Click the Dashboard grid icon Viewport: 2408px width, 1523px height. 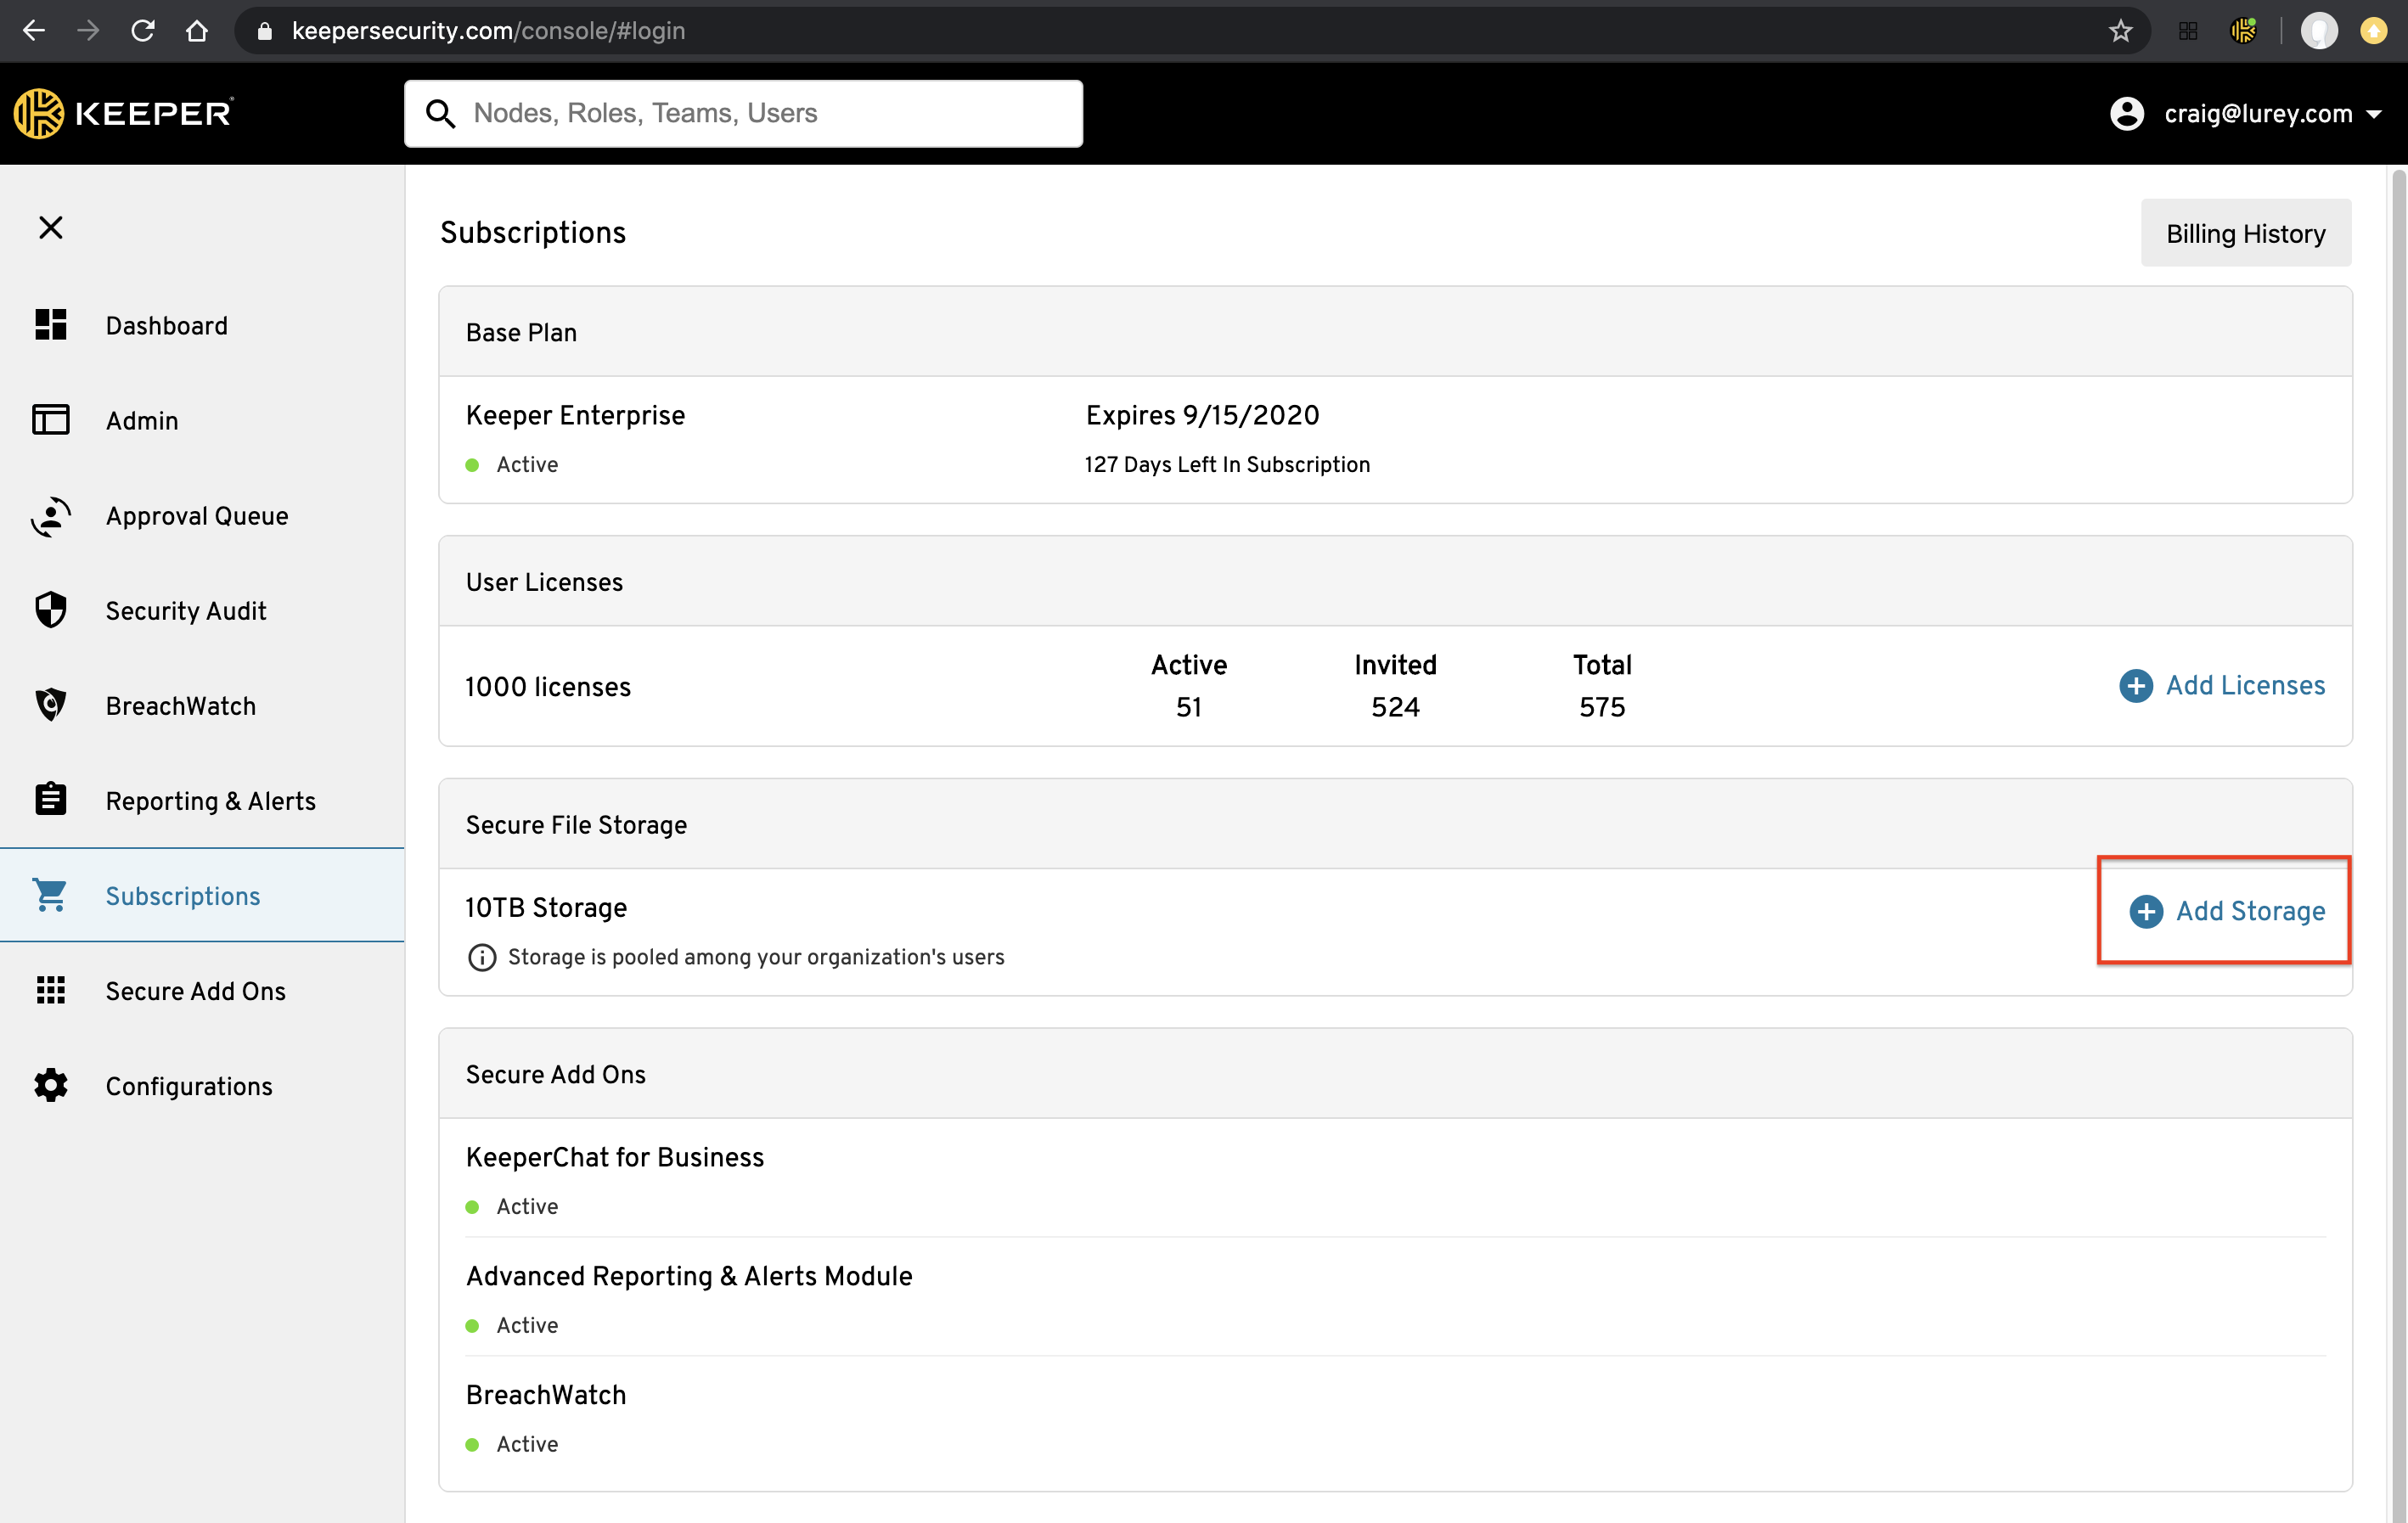pos(50,325)
